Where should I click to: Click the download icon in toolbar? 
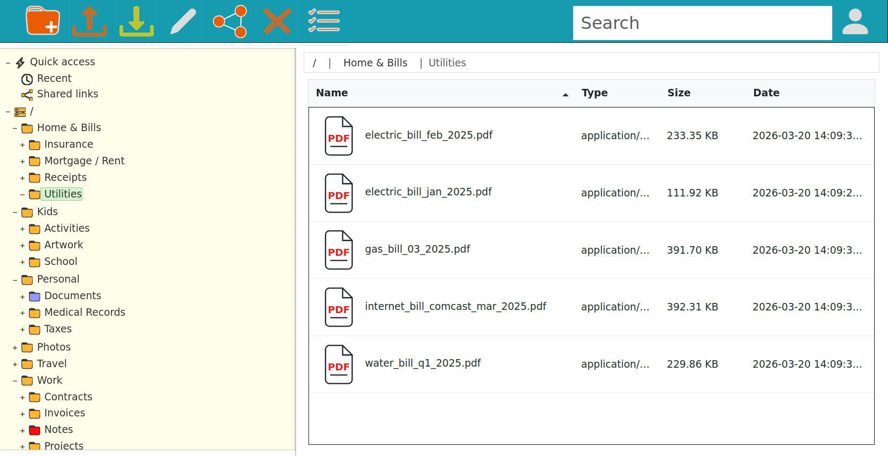[137, 21]
